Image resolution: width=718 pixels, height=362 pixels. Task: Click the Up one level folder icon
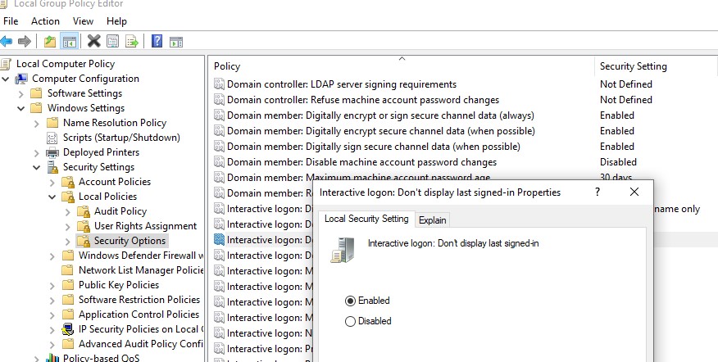tap(51, 41)
